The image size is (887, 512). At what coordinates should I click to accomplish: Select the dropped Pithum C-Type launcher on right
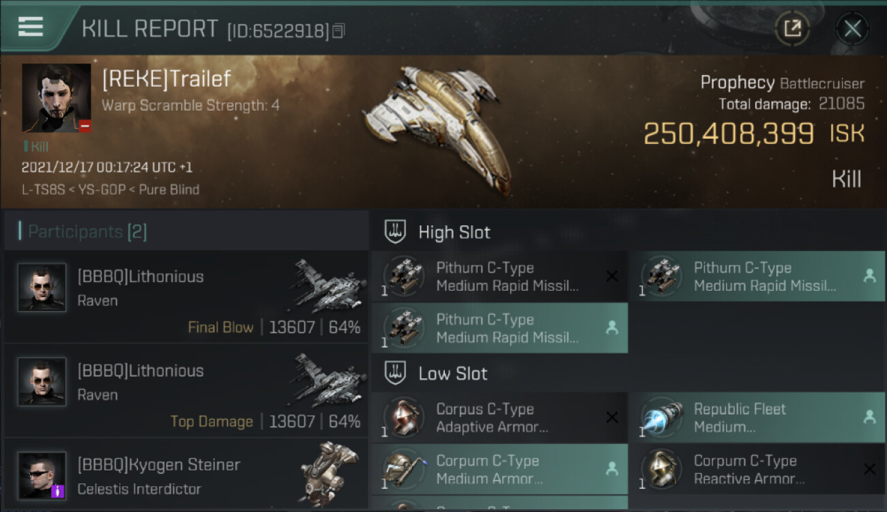pos(757,276)
